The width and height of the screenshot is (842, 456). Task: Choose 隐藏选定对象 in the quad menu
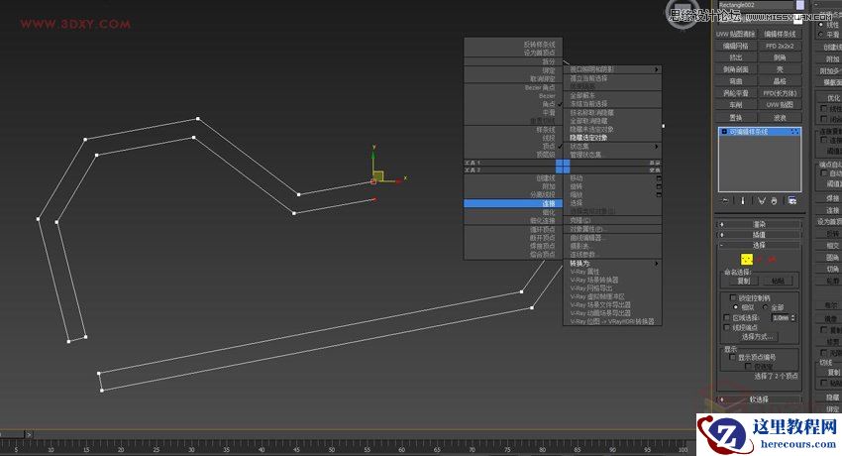pyautogui.click(x=588, y=138)
